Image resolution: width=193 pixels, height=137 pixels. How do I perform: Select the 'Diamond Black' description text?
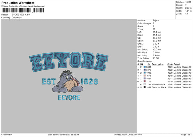pyautogui.click(x=159, y=88)
